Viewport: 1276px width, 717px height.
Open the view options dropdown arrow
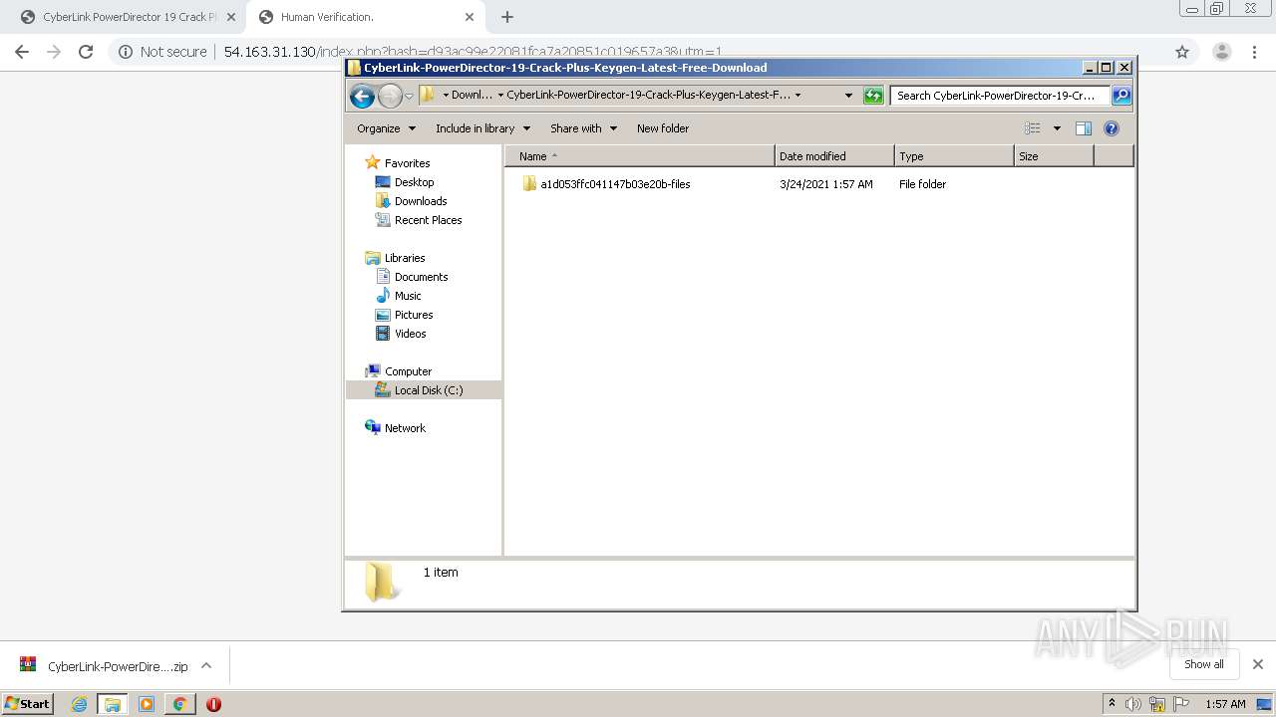pyautogui.click(x=1057, y=128)
